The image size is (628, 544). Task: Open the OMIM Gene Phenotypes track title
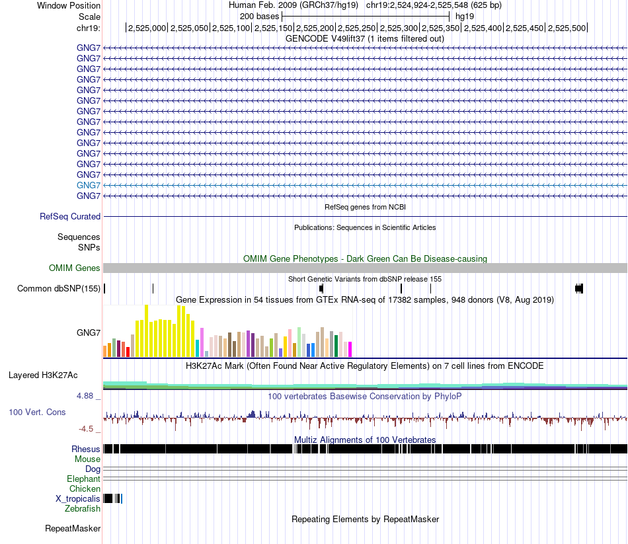[365, 259]
